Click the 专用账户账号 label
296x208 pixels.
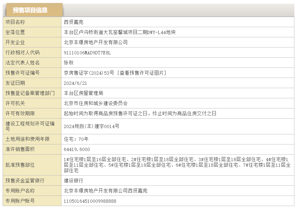(20, 201)
